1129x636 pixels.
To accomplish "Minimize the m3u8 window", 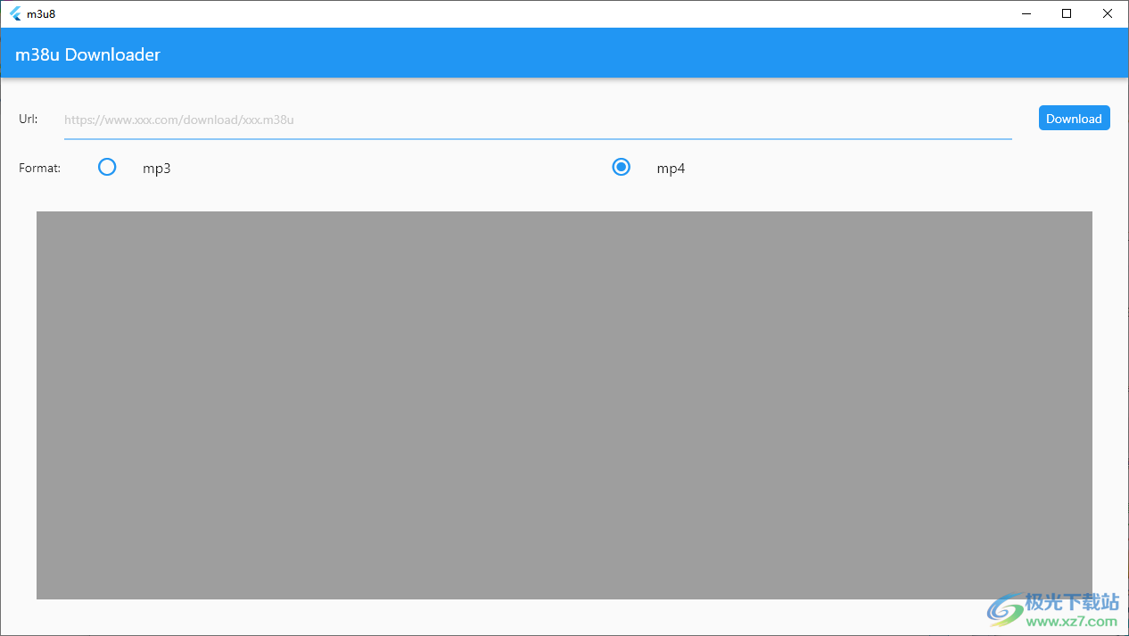I will tap(1026, 13).
